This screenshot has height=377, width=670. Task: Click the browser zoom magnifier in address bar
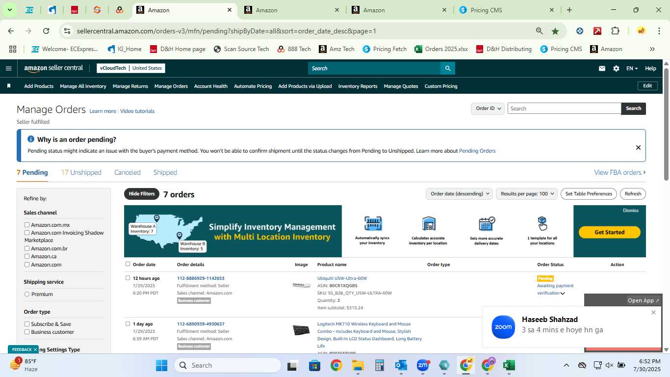pyautogui.click(x=540, y=31)
